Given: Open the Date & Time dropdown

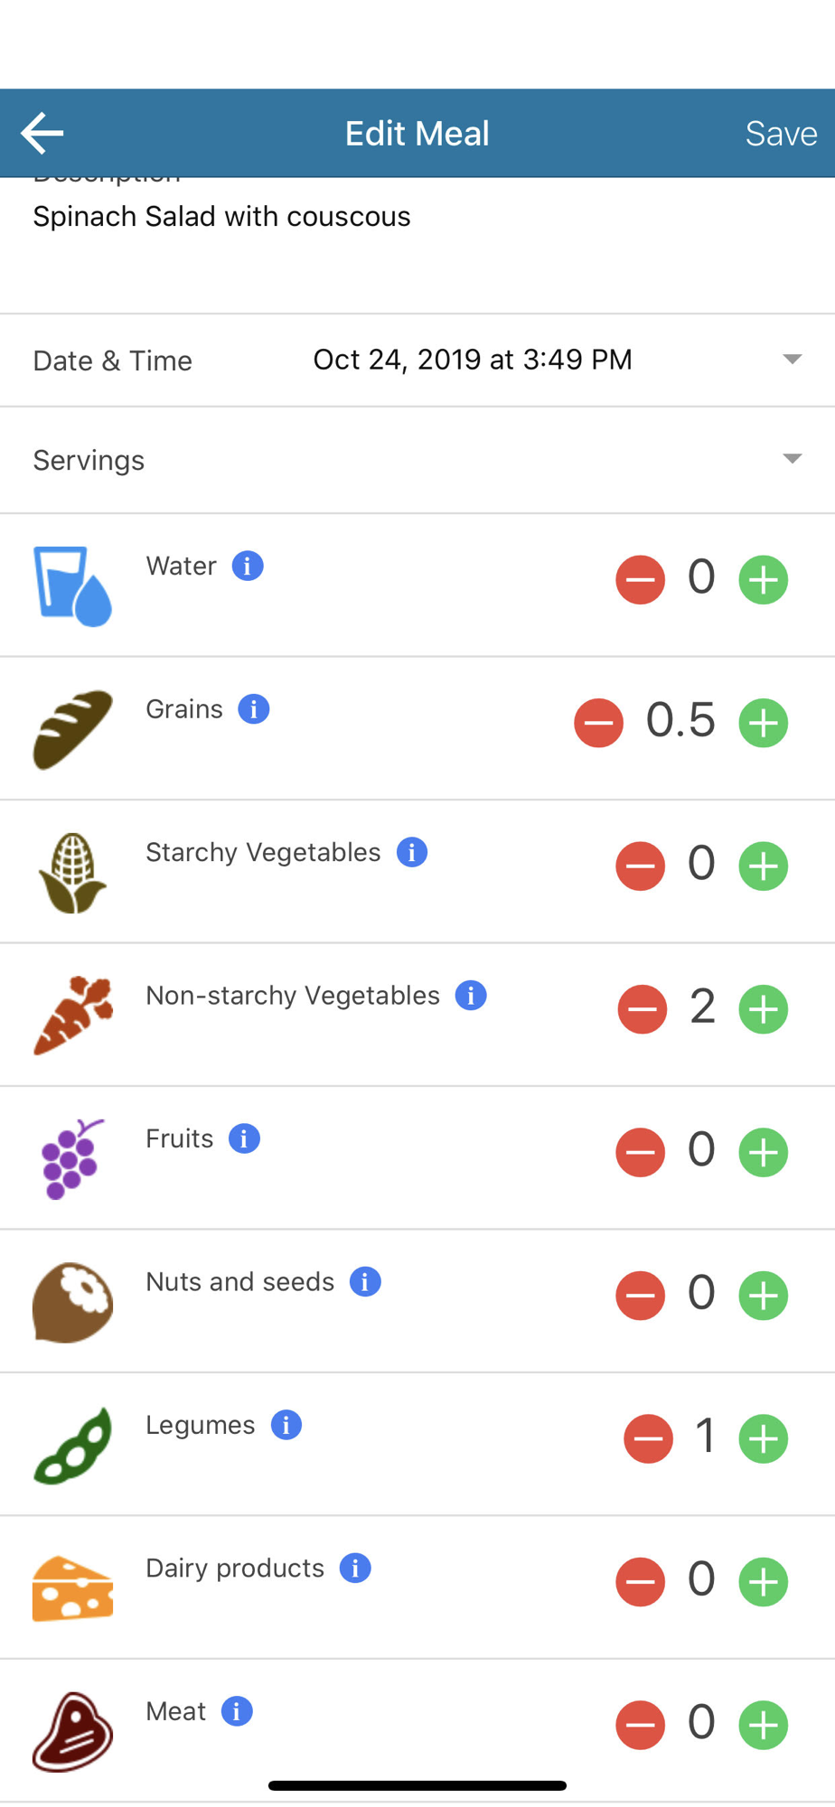Looking at the screenshot, I should pos(792,360).
